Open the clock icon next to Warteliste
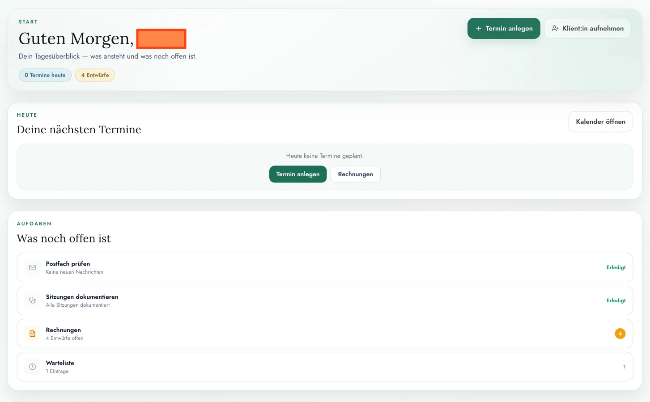Viewport: 650px width, 402px height. coord(32,366)
